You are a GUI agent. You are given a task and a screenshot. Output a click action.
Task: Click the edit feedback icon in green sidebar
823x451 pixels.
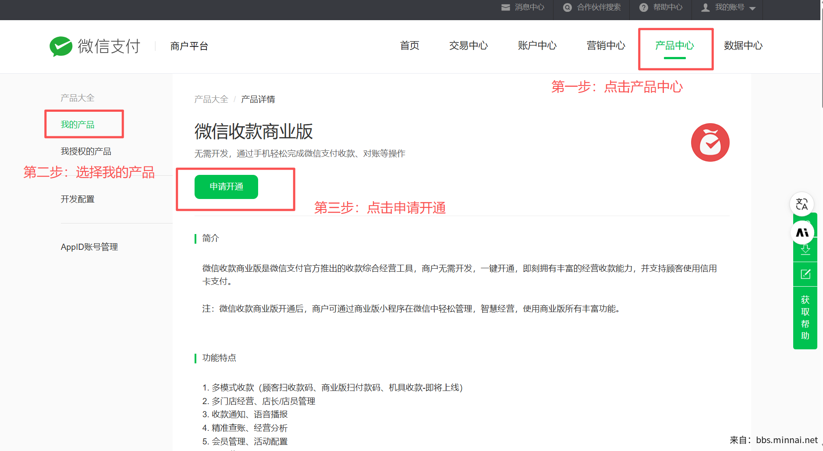(x=805, y=274)
